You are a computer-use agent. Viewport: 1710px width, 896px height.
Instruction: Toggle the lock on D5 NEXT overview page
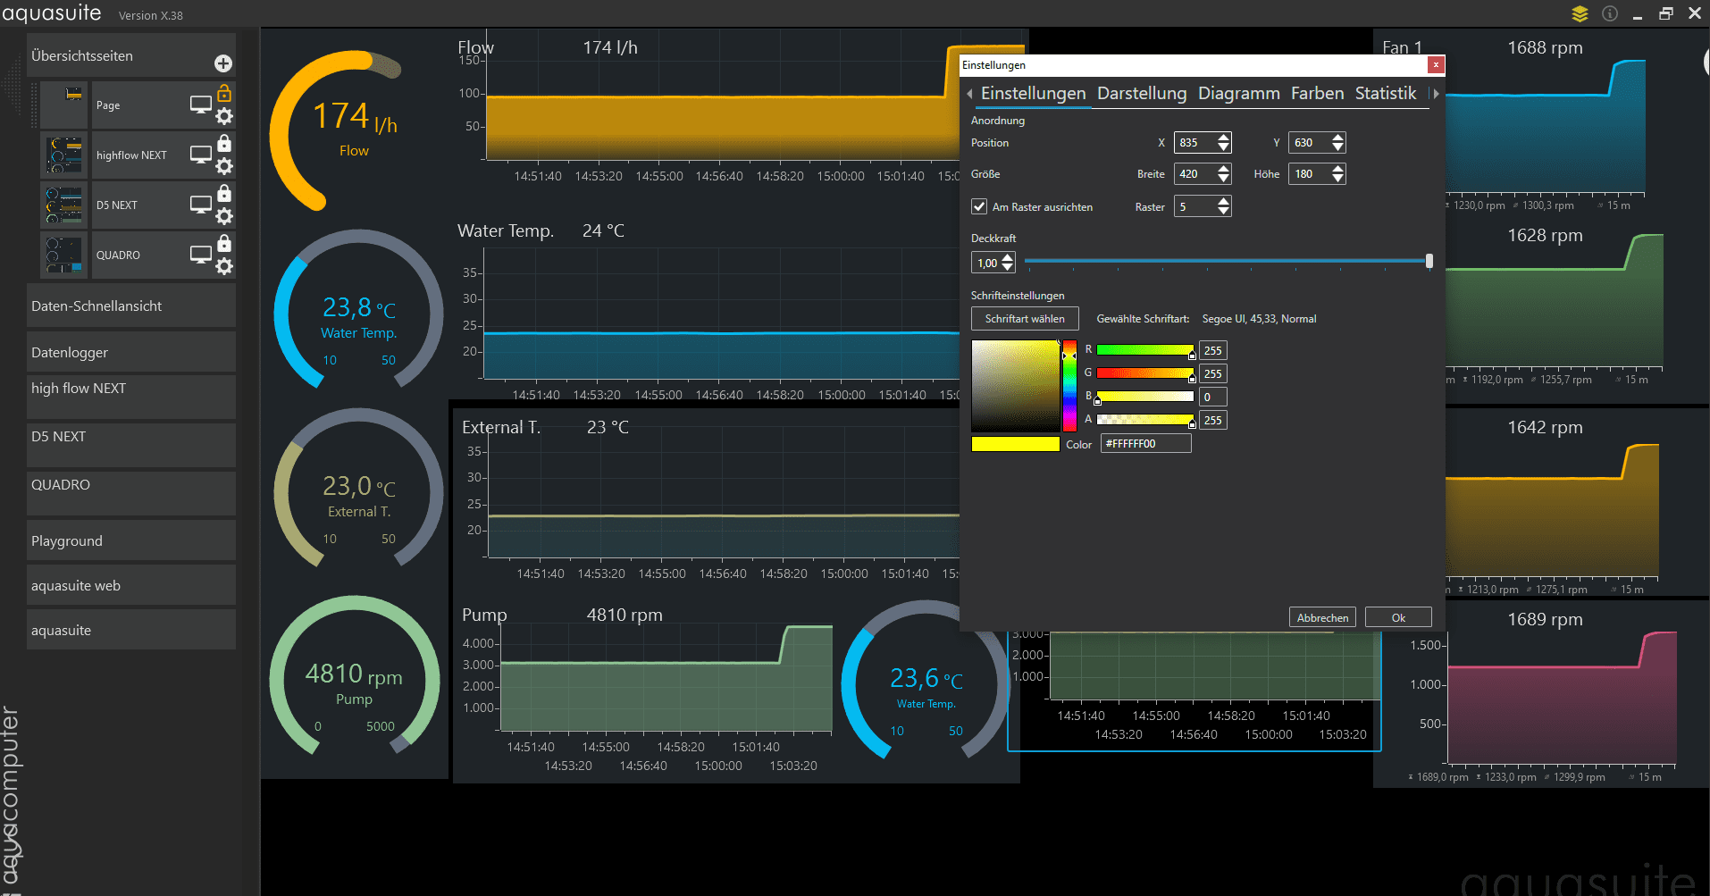coord(224,193)
